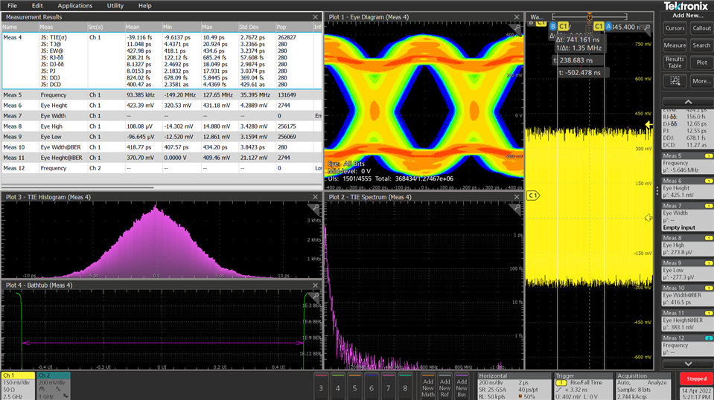The width and height of the screenshot is (714, 400).
Task: Close the Measurement Results panel
Action: [x=315, y=17]
